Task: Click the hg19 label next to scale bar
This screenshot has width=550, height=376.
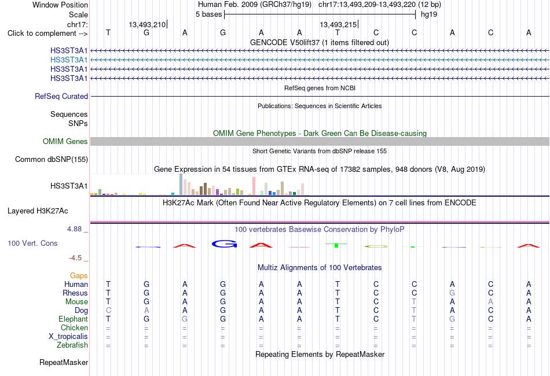Action: [428, 14]
